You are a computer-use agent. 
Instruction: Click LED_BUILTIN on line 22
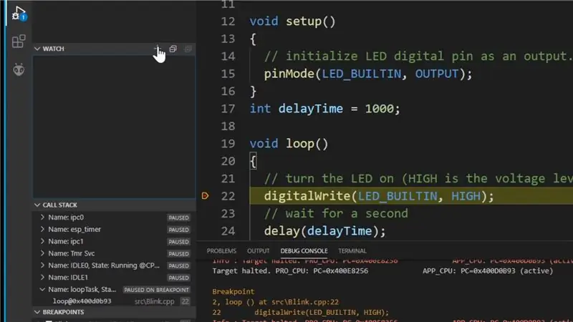(398, 196)
